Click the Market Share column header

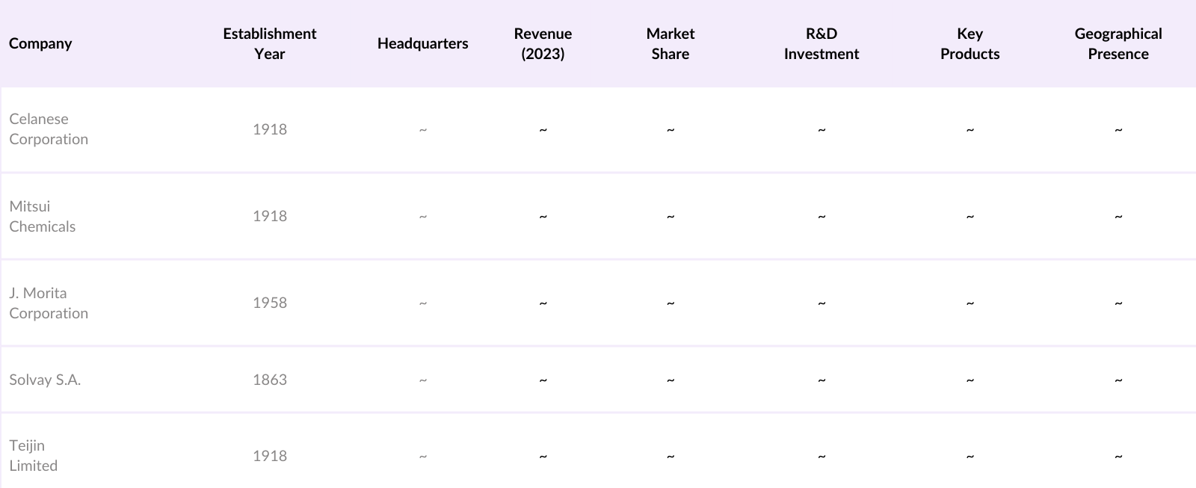(x=671, y=43)
